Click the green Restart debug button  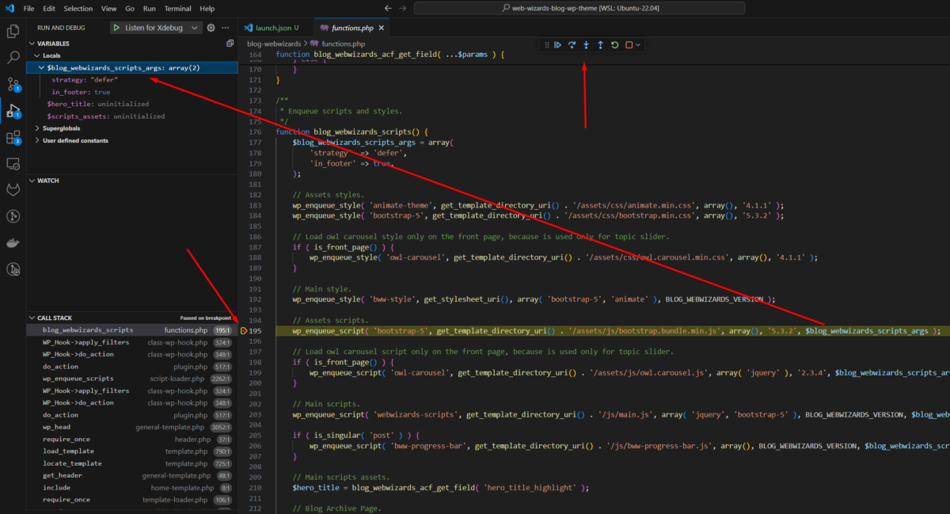click(x=614, y=45)
